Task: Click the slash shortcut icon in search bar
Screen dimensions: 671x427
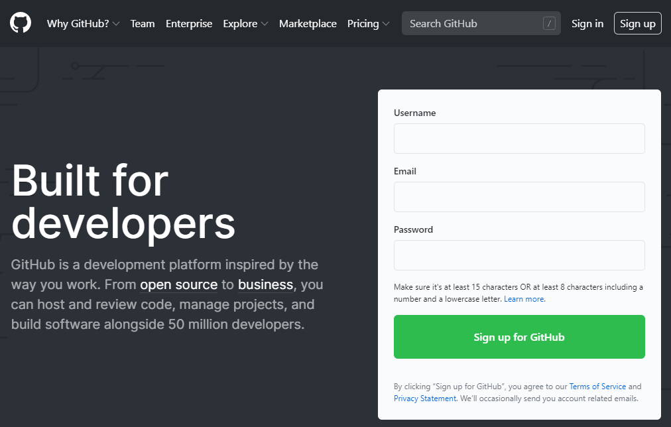Action: coord(549,23)
